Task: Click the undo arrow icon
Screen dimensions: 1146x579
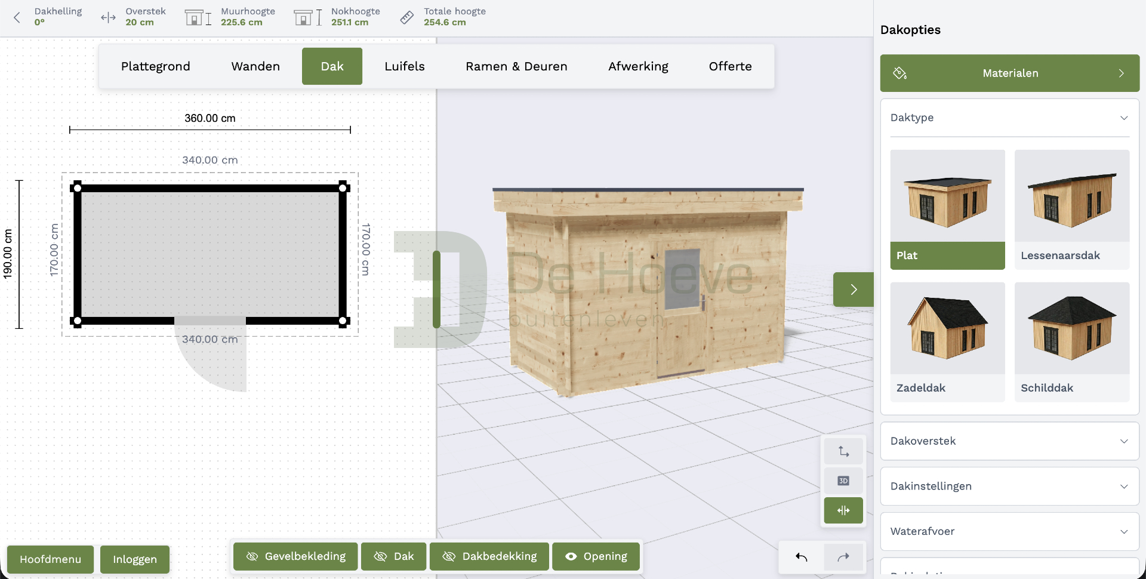Action: click(801, 558)
